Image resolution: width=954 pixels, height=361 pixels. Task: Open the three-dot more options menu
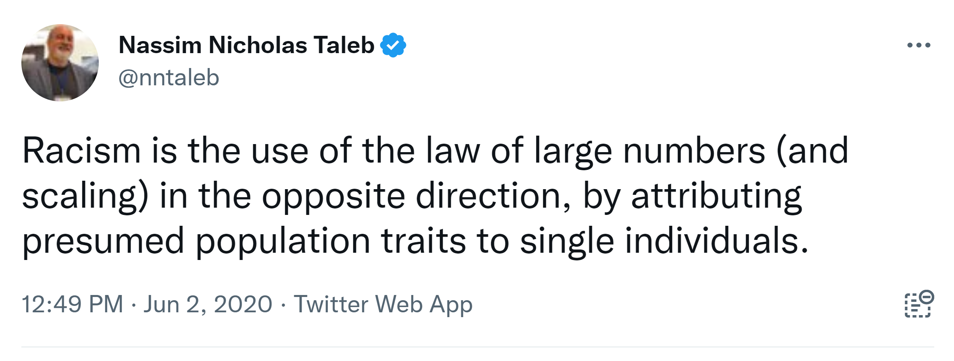919,45
